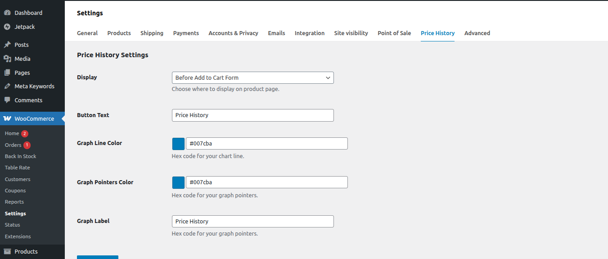Click the Jetpack lightning icon
Image resolution: width=608 pixels, height=259 pixels.
7,27
